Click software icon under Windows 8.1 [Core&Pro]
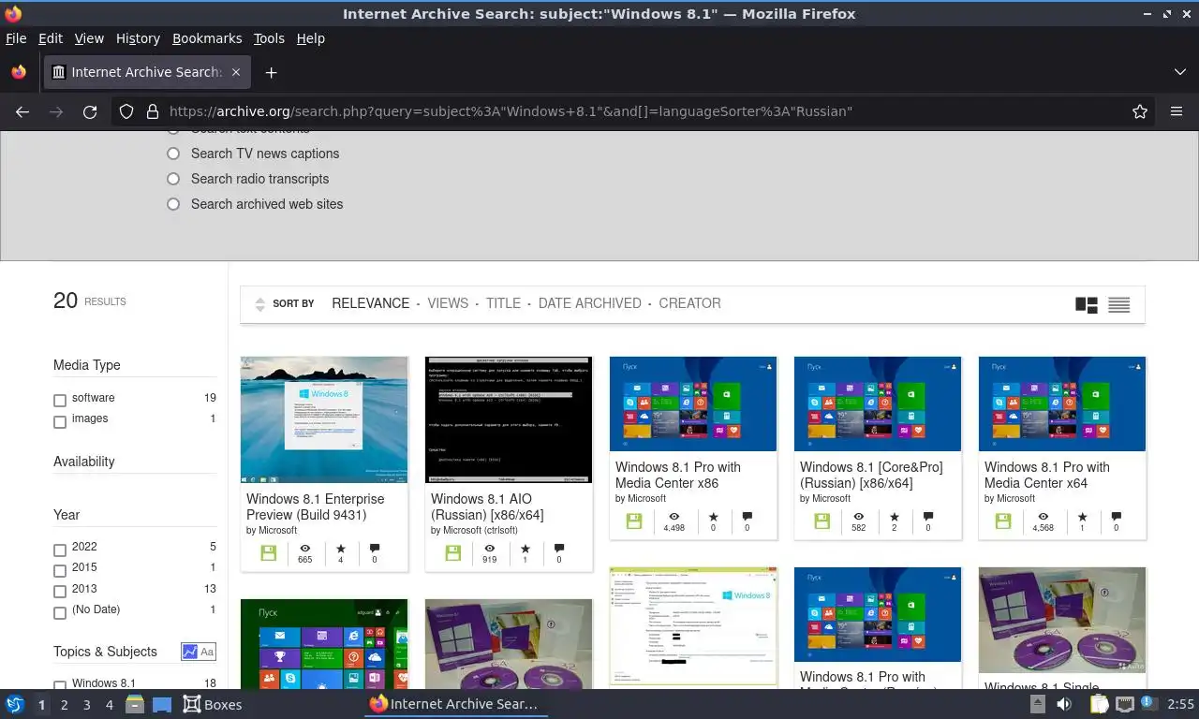Screen dimensions: 1199x719 pyautogui.click(x=822, y=521)
